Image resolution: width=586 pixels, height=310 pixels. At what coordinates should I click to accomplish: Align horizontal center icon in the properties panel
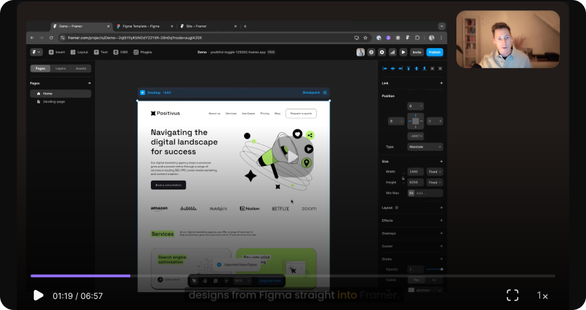(392, 68)
